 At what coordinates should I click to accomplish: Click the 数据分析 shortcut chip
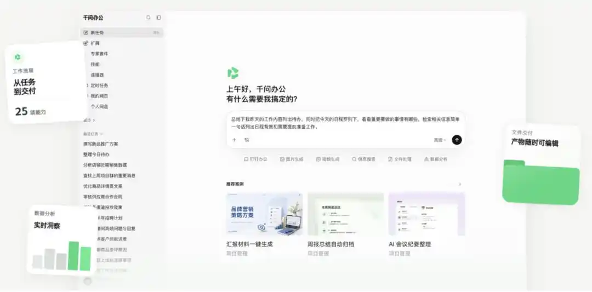[436, 159]
